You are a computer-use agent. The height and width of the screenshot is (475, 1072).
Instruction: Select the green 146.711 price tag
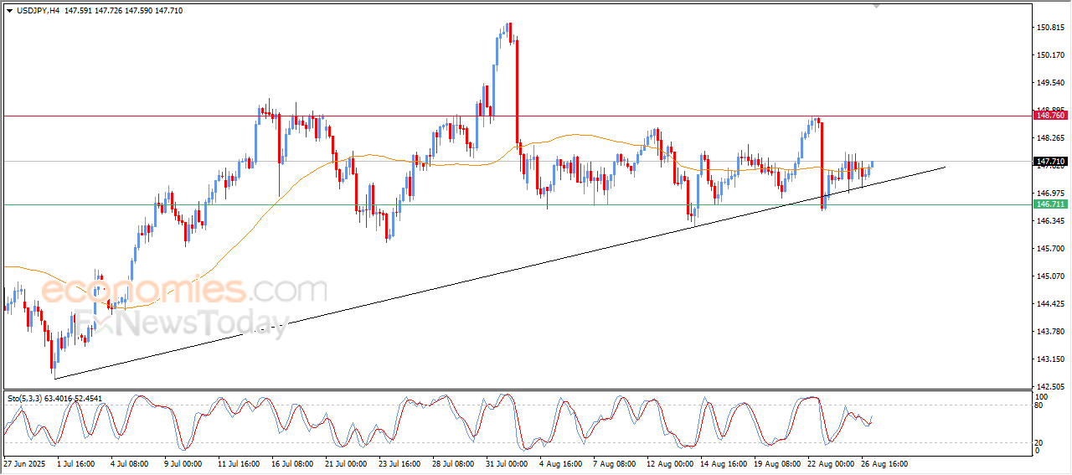tap(1050, 204)
